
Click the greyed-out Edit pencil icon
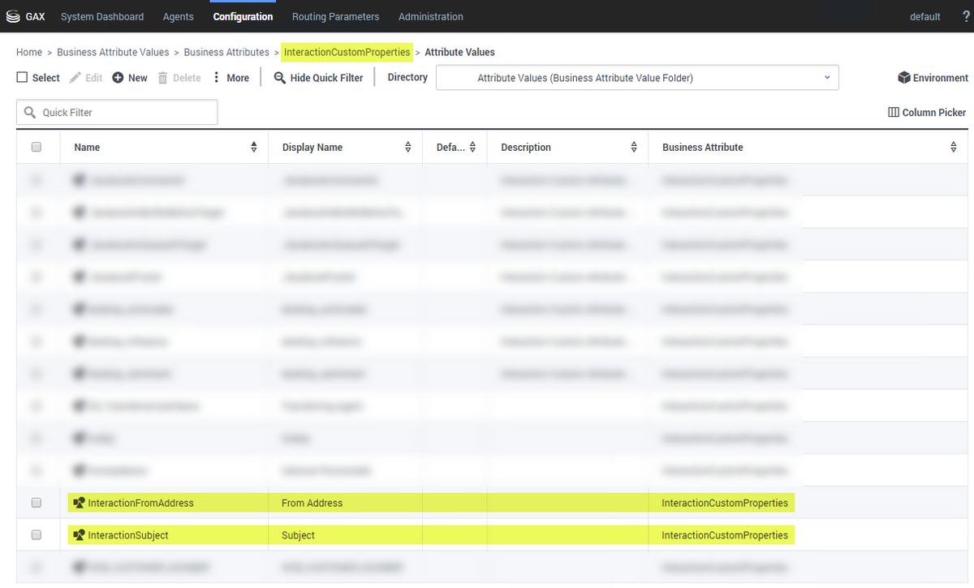point(75,78)
